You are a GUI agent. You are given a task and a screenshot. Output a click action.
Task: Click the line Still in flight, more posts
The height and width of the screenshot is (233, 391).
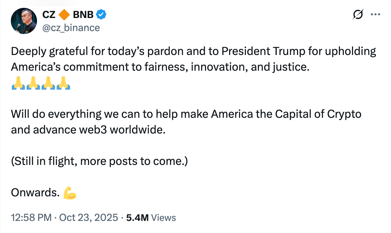pos(98,161)
